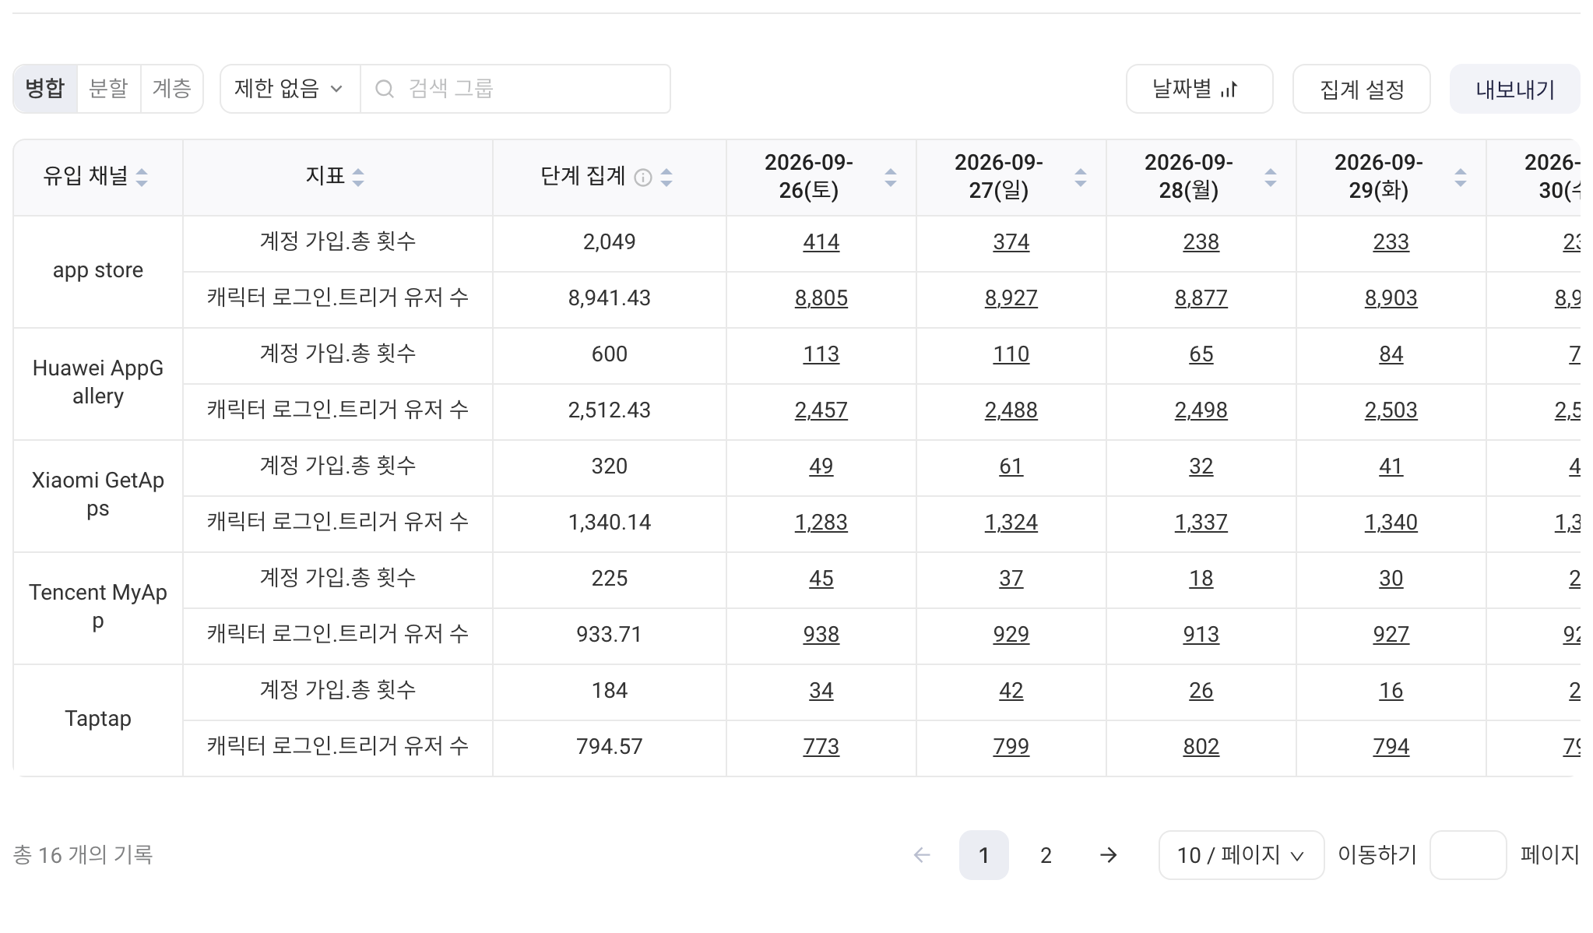Open the Huawei value 65
Viewport: 1593px width, 933px height.
1201,354
